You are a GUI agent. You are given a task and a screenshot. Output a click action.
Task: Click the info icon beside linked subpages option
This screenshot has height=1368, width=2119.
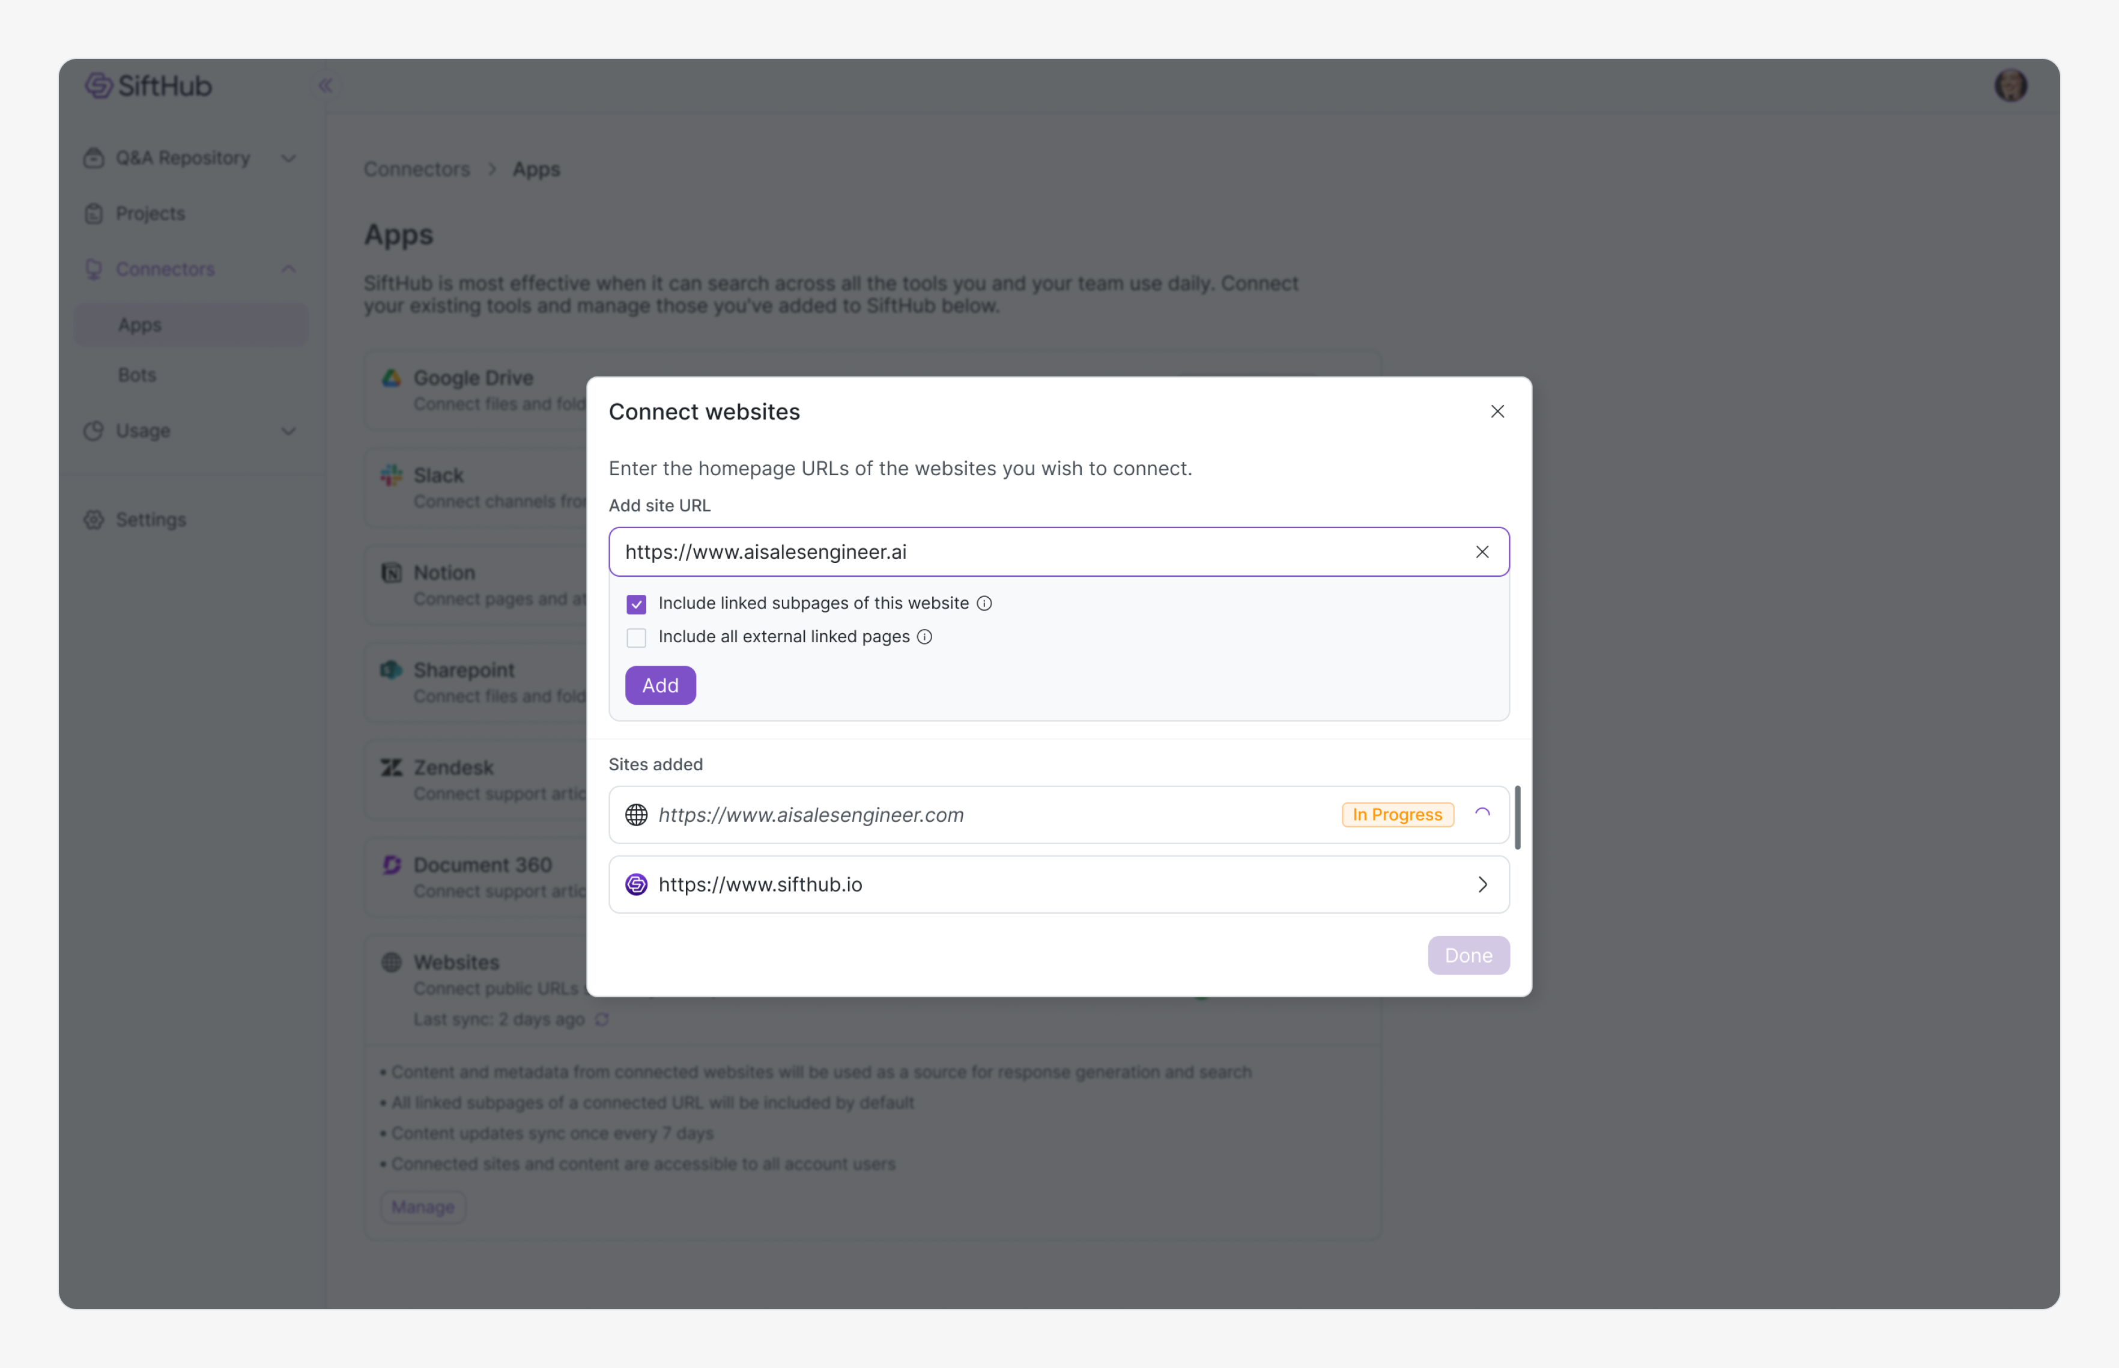[x=984, y=603]
